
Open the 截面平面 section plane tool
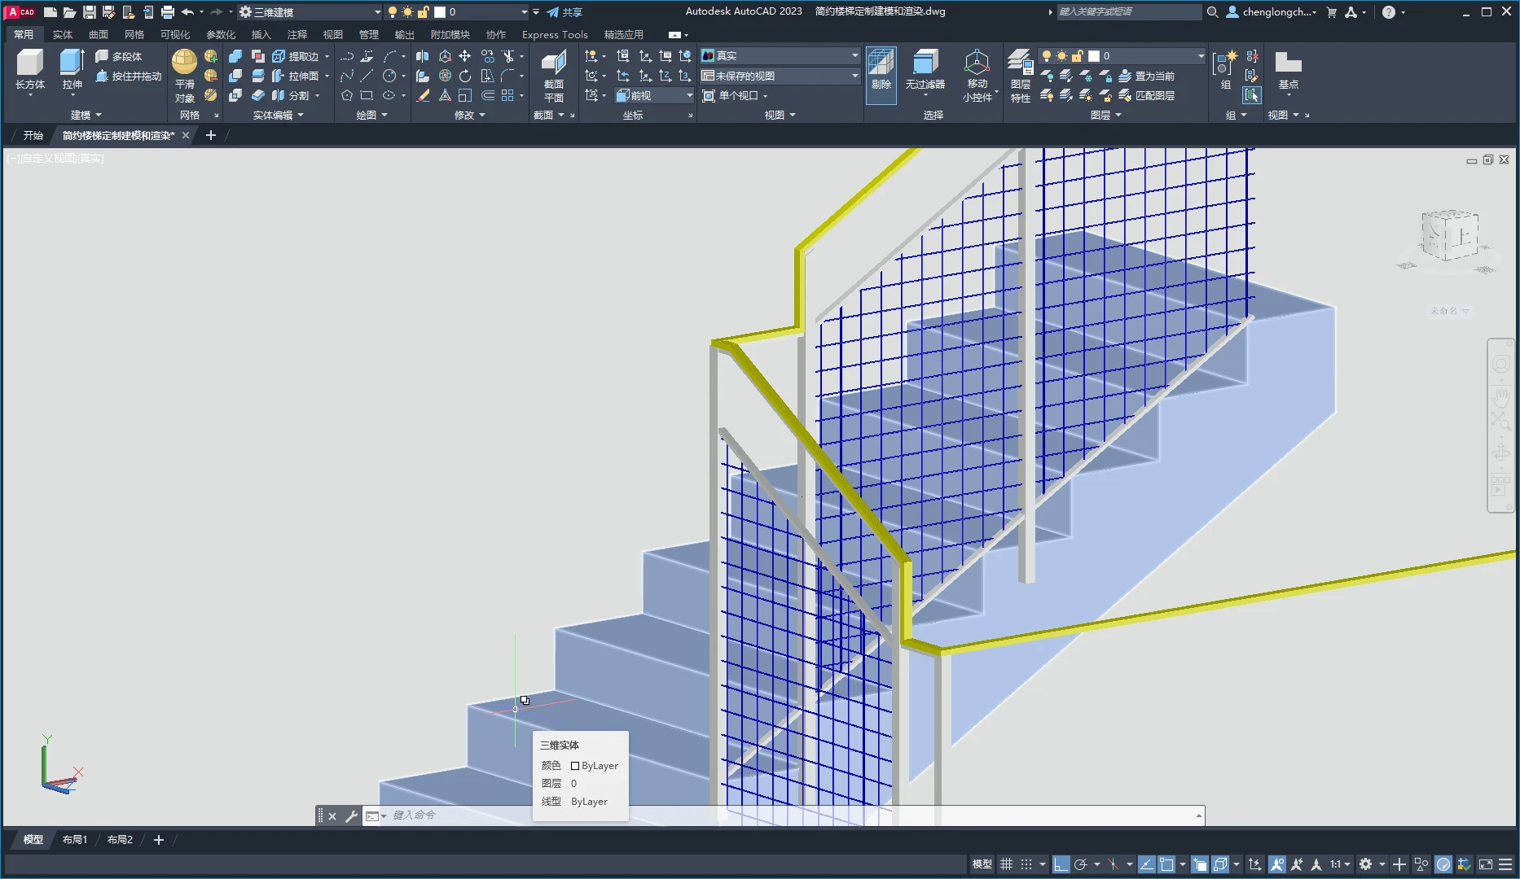point(554,63)
